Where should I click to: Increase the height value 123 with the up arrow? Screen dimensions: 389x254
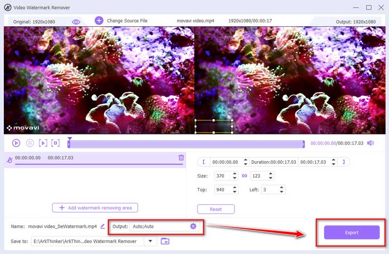271,174
